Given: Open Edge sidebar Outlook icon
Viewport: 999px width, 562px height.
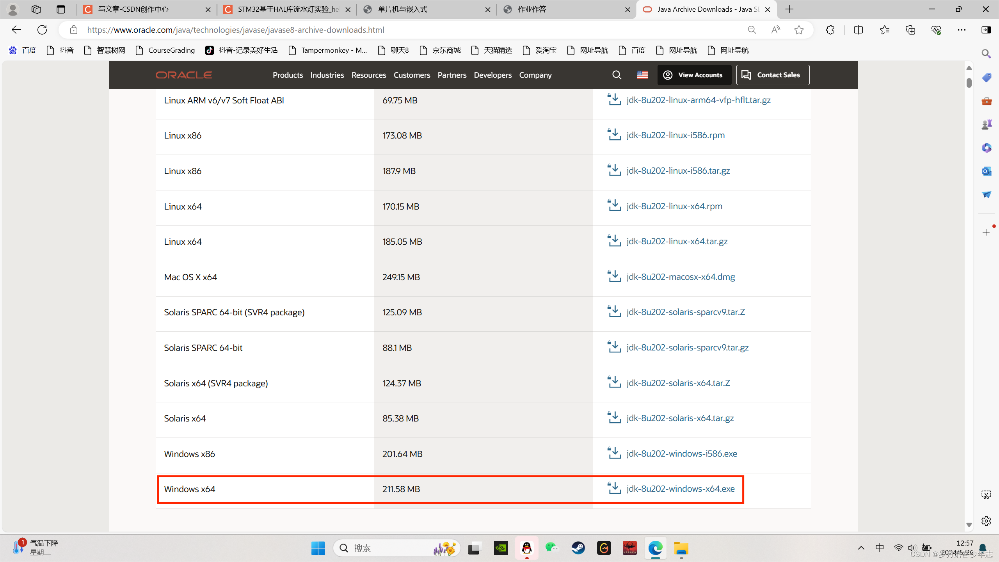Looking at the screenshot, I should 987,171.
